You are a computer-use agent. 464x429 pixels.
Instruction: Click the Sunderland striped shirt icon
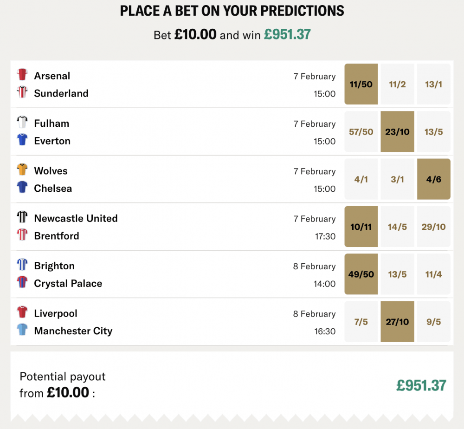pos(23,93)
